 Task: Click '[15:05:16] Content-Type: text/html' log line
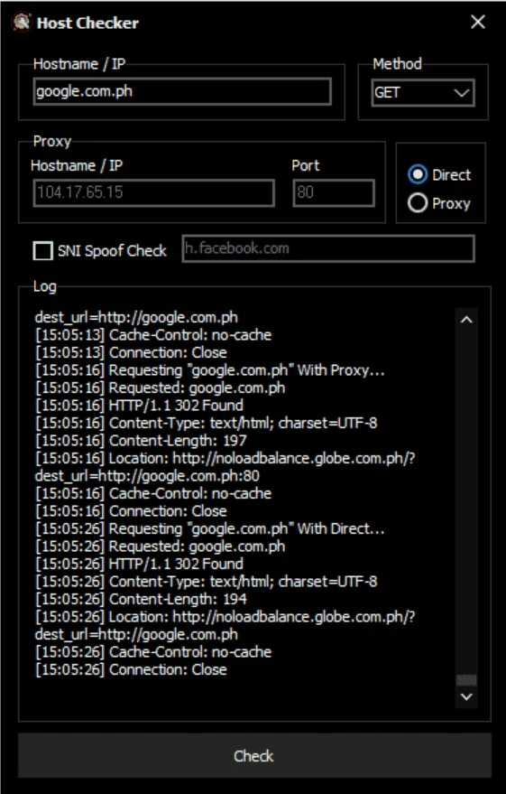pos(207,423)
